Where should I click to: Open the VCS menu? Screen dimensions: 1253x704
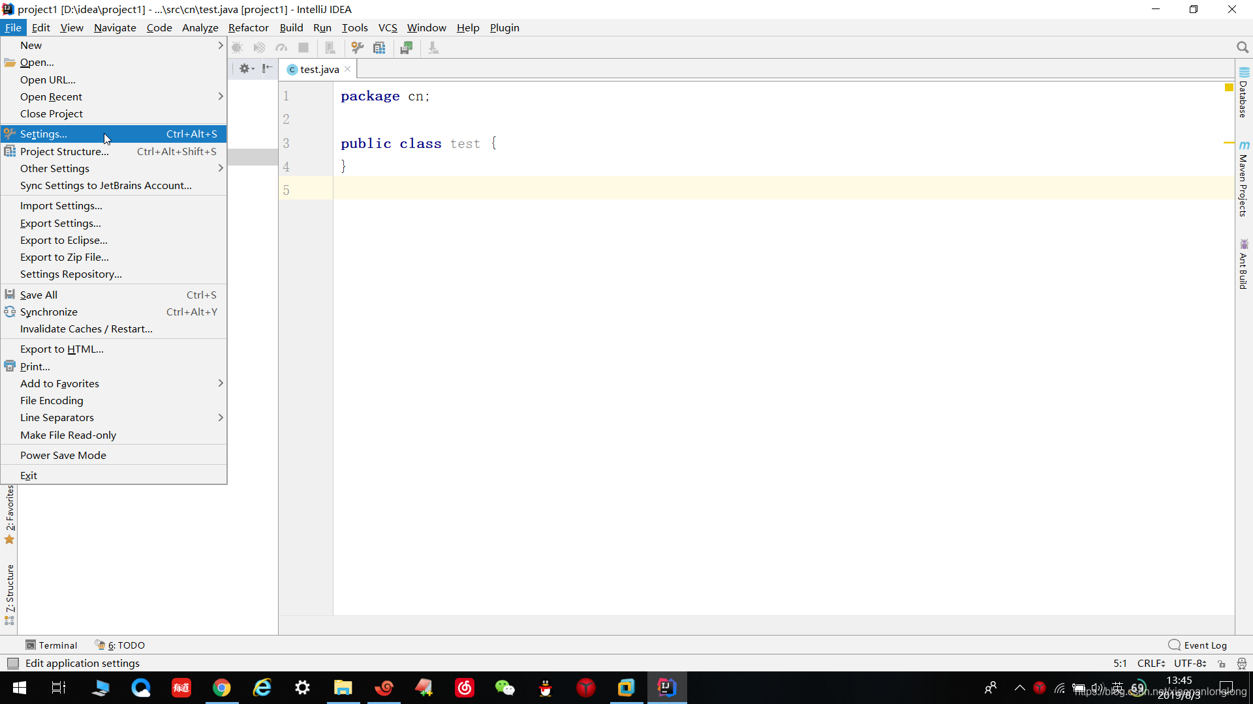pos(388,27)
